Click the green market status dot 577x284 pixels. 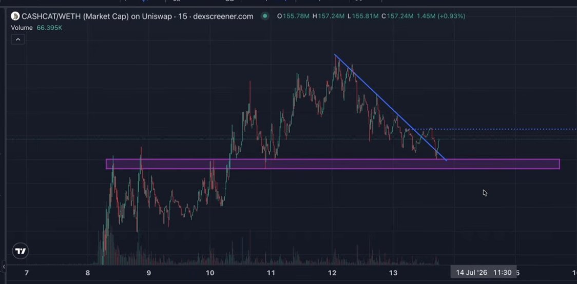[265, 16]
